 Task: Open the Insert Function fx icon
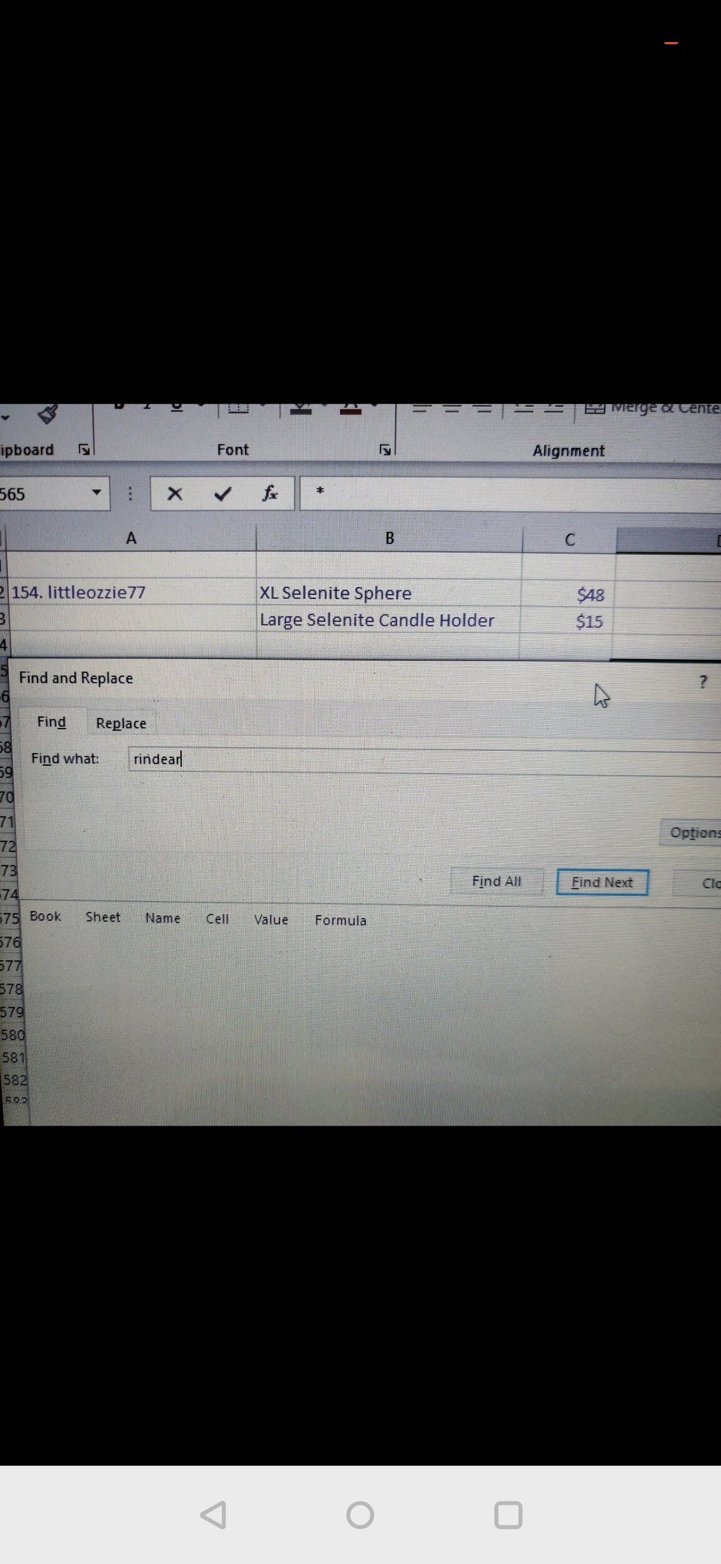click(270, 493)
